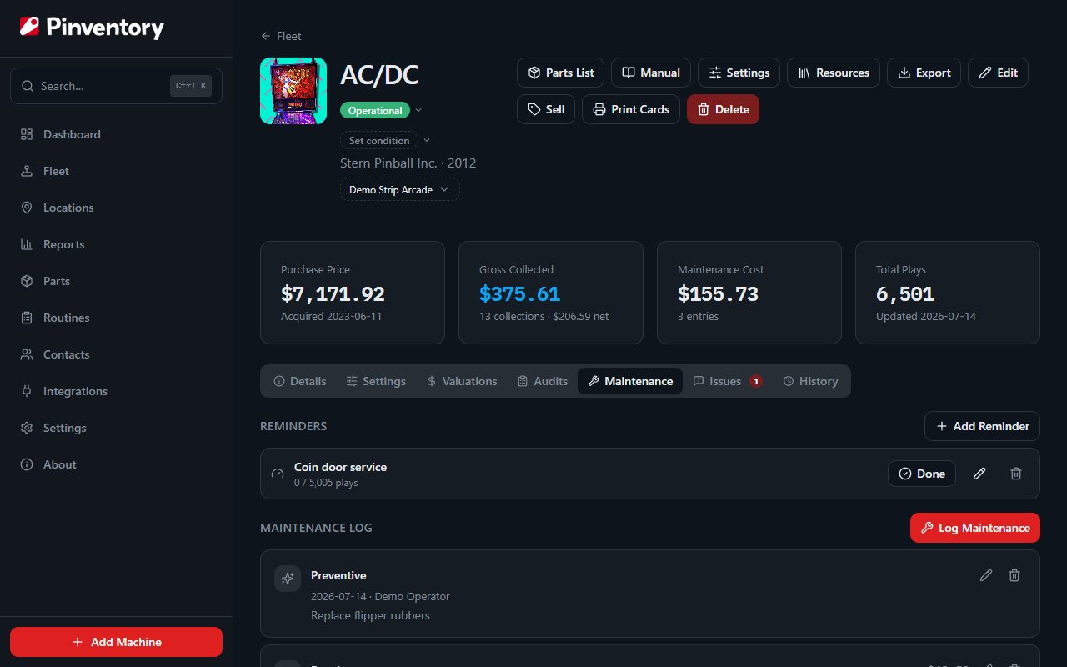Delete the Coin door service reminder
1067x667 pixels.
click(x=1016, y=474)
